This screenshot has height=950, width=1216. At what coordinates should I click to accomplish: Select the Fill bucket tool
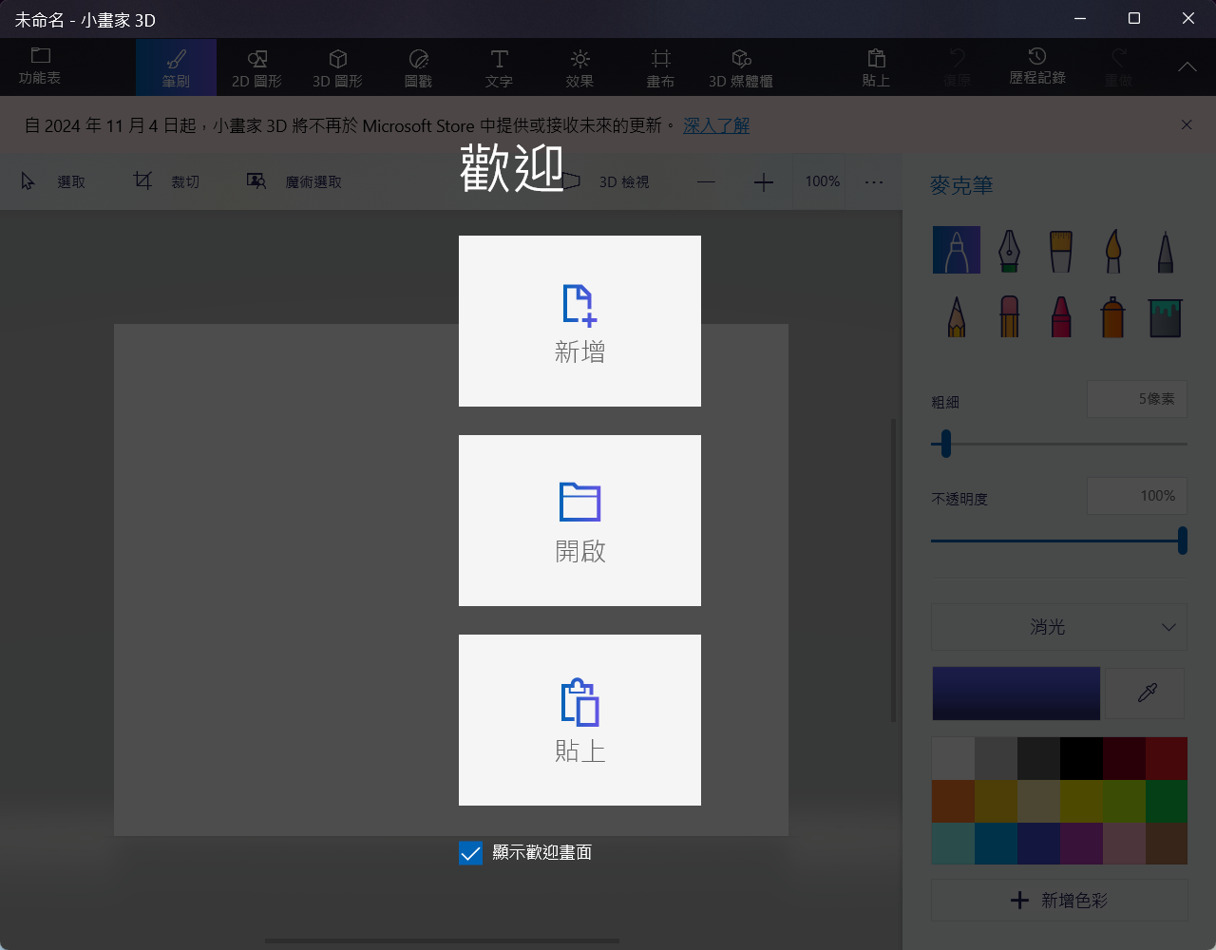(x=1165, y=315)
